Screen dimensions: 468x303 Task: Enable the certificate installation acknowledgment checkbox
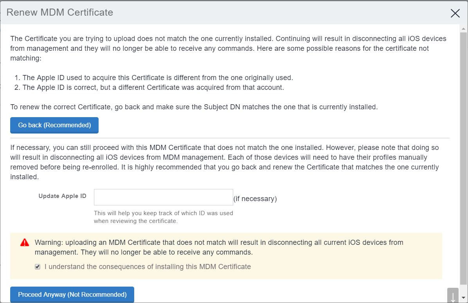[x=37, y=267]
